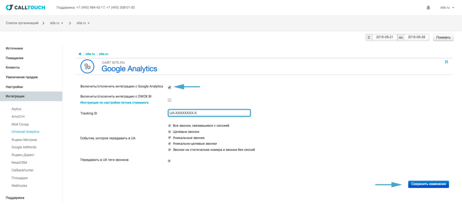The width and height of the screenshot is (462, 207).
Task: Open the streaming setup instruction link
Action: (114, 103)
